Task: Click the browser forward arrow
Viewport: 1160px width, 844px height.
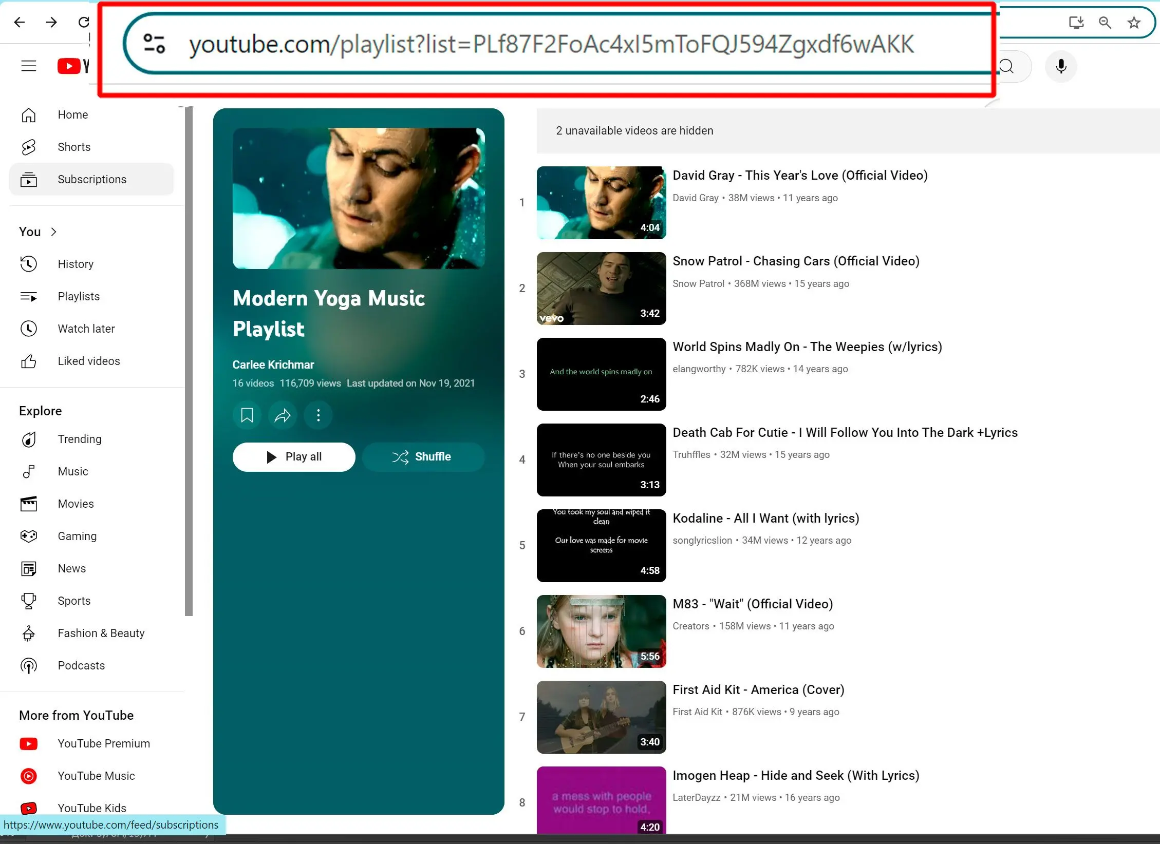Action: click(51, 22)
